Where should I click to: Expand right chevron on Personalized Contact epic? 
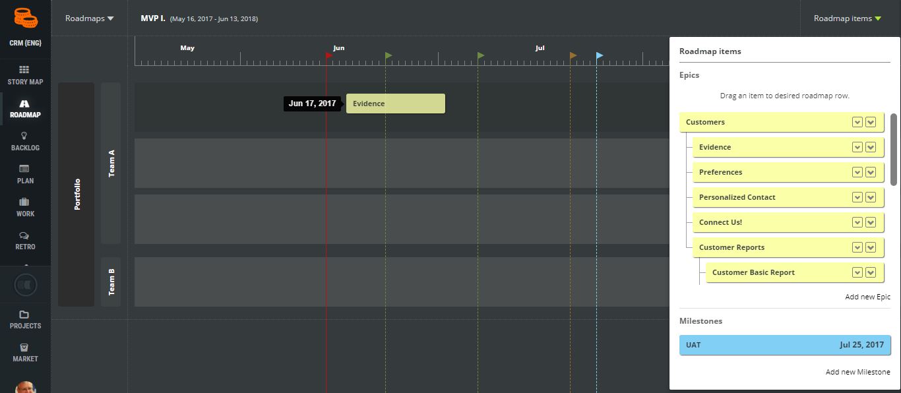[871, 197]
